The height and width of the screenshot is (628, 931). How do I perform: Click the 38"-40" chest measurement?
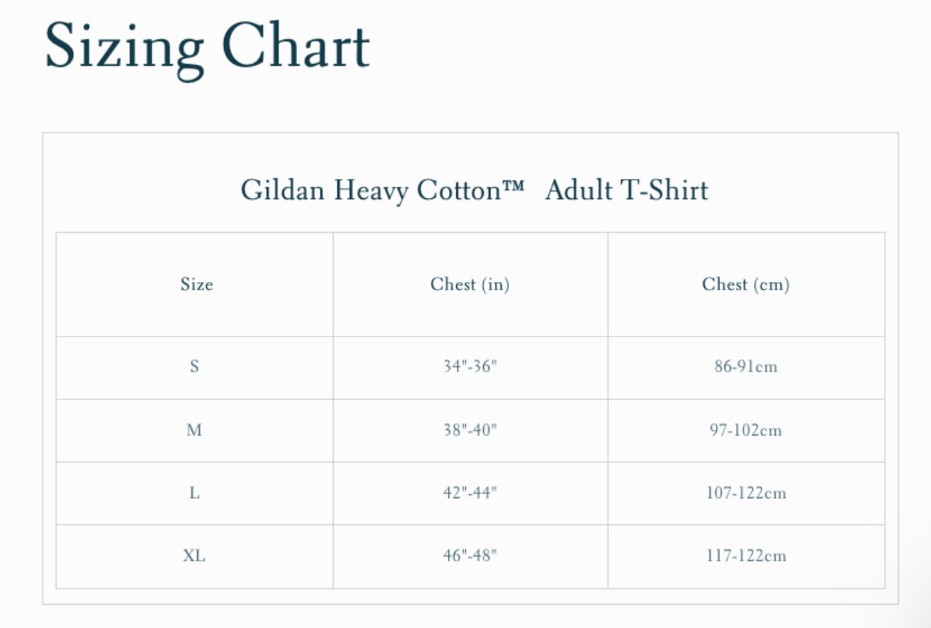point(470,430)
